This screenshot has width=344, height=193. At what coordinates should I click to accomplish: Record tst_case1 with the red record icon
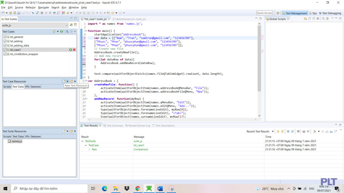tap(74, 50)
